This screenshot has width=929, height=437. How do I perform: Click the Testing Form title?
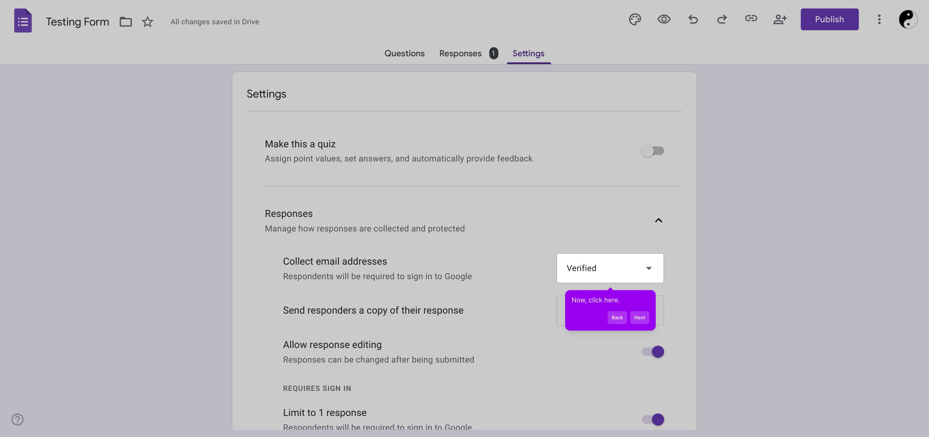click(78, 21)
